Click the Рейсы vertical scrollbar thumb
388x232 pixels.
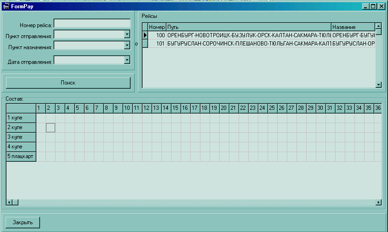point(378,32)
